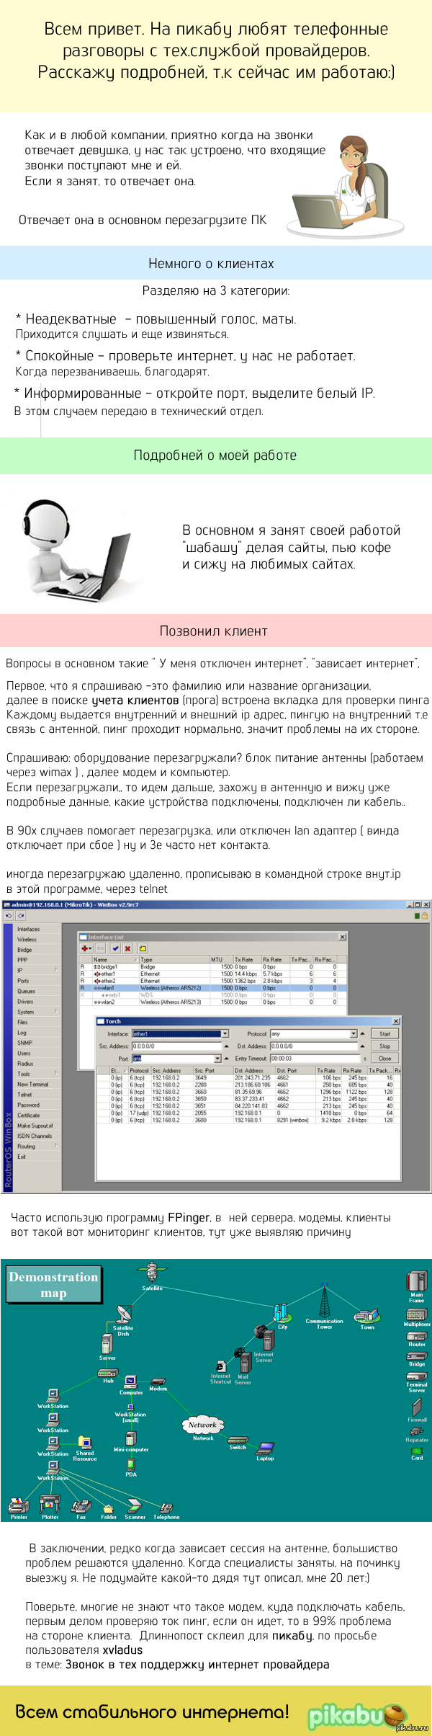The image size is (432, 1736).
Task: Open Telnet in WinBox sidebar
Action: [x=24, y=1094]
